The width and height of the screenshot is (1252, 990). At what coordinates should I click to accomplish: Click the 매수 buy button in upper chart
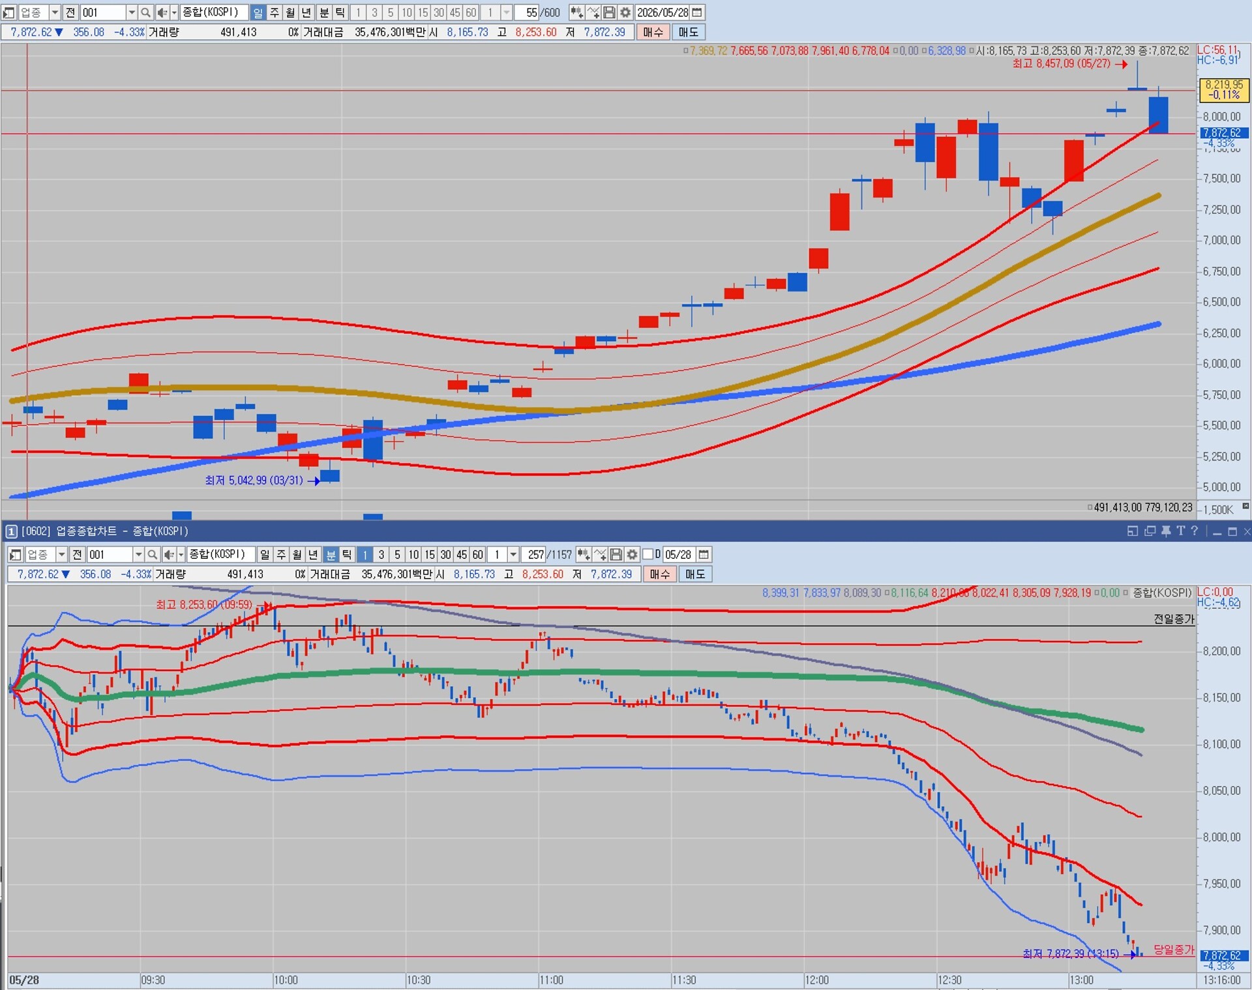653,32
